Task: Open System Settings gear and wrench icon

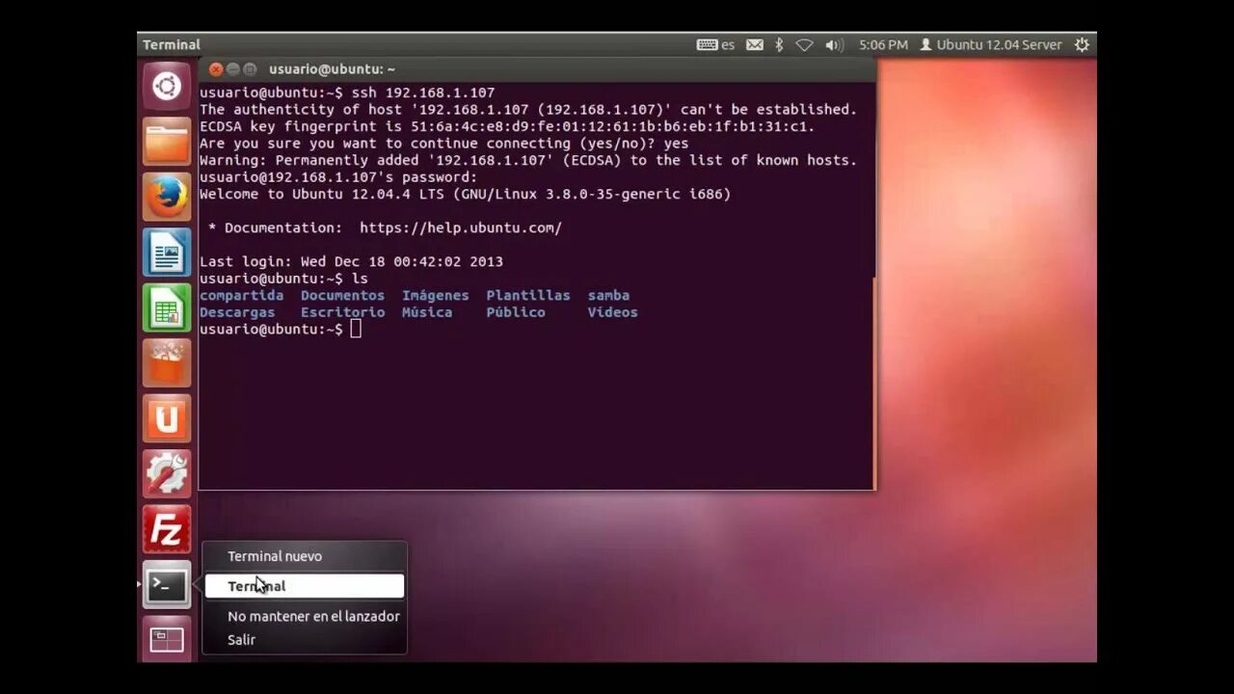Action: pyautogui.click(x=167, y=474)
